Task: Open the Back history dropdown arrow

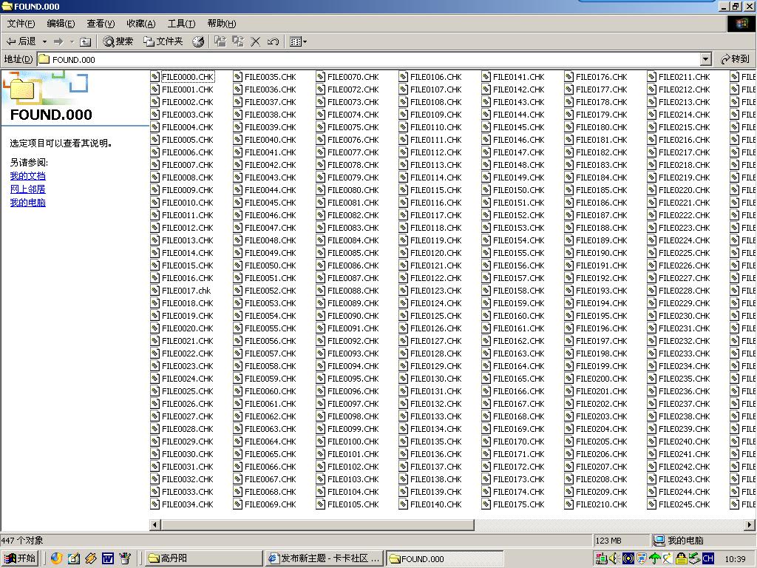Action: [x=44, y=41]
